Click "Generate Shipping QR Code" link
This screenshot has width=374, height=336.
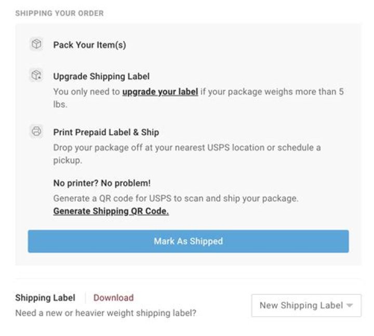pyautogui.click(x=111, y=211)
